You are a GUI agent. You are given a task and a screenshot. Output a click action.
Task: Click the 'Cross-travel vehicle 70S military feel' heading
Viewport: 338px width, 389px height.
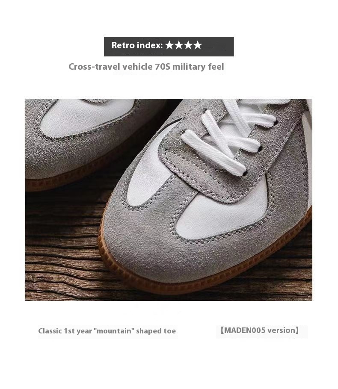tap(146, 67)
